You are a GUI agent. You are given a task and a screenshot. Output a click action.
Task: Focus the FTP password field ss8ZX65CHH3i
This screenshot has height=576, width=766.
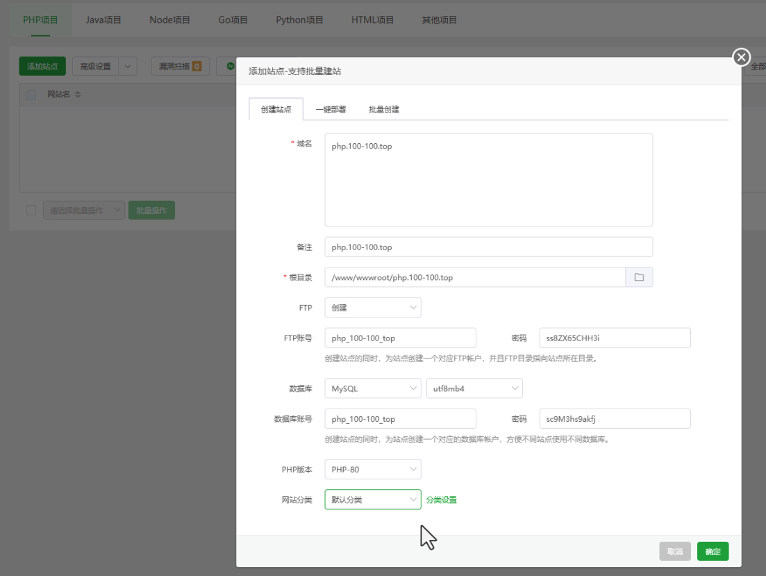(615, 338)
